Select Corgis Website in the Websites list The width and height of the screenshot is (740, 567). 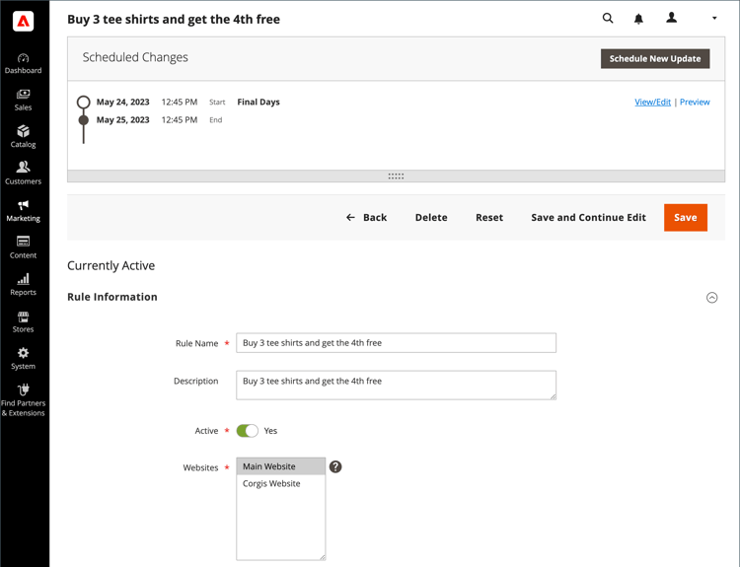coord(271,484)
